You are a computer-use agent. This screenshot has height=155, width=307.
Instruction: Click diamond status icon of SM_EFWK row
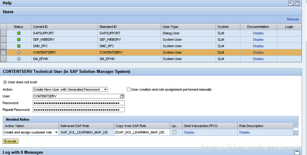[19, 59]
